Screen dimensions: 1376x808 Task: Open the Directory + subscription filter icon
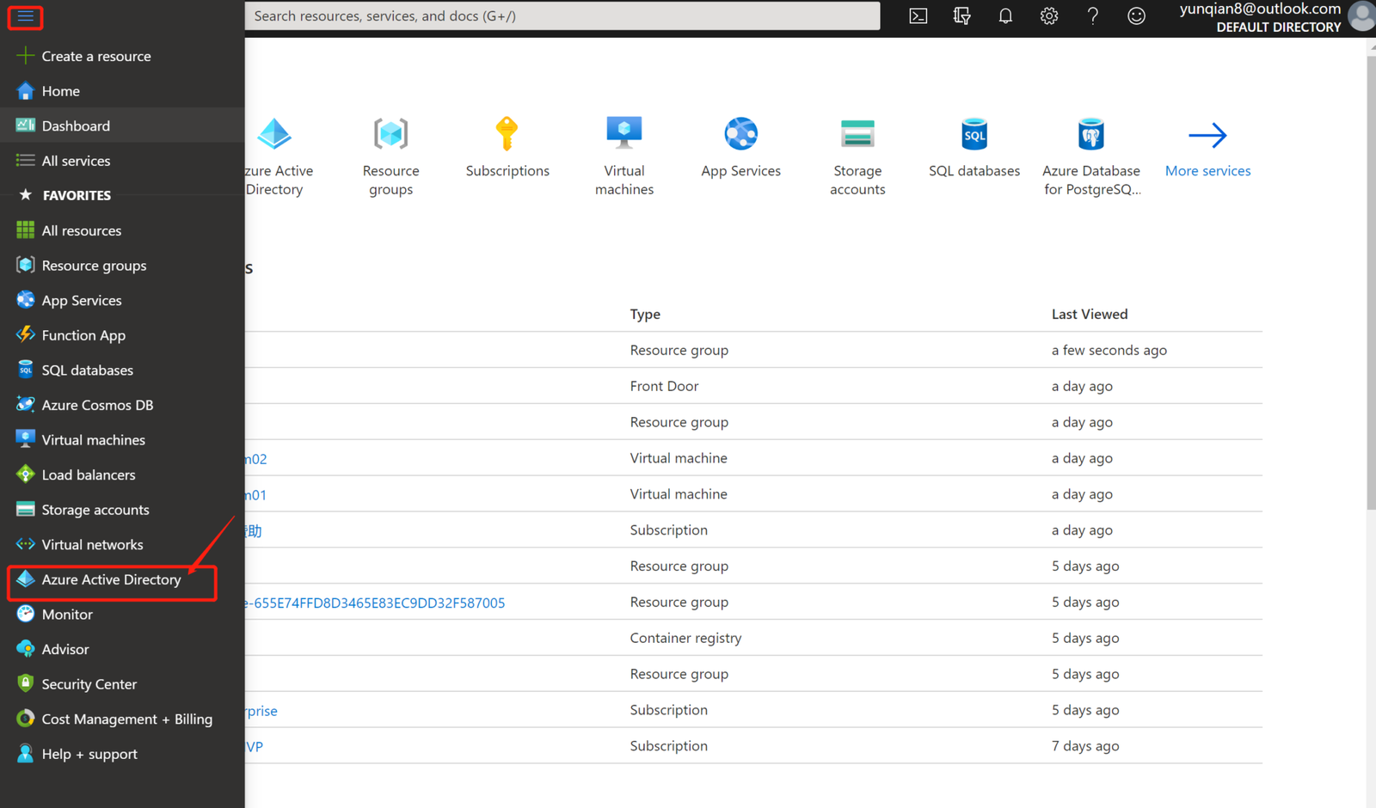(x=961, y=15)
